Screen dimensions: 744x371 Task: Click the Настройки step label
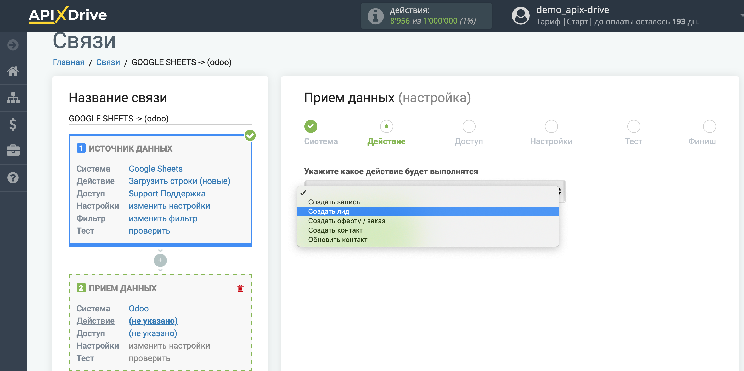pyautogui.click(x=551, y=141)
